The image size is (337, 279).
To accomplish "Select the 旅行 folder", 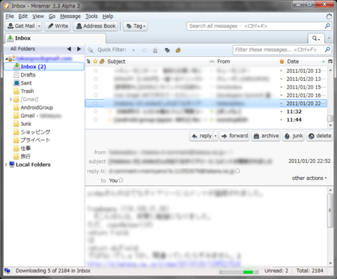I will [x=25, y=157].
